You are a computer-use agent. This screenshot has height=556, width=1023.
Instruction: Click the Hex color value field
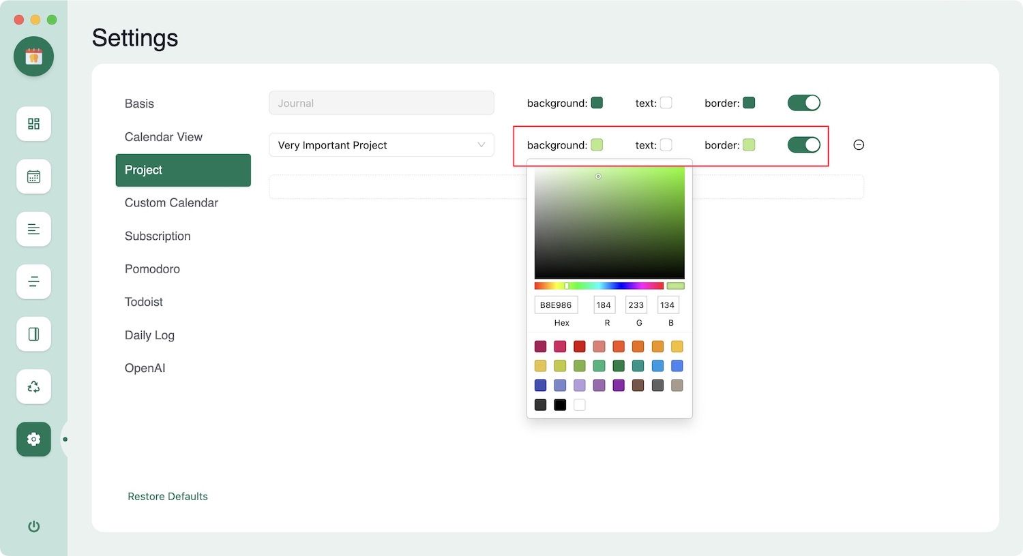[556, 305]
